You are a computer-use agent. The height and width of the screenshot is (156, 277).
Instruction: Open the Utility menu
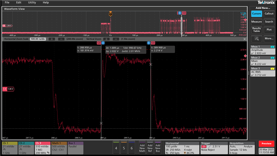pyautogui.click(x=32, y=3)
